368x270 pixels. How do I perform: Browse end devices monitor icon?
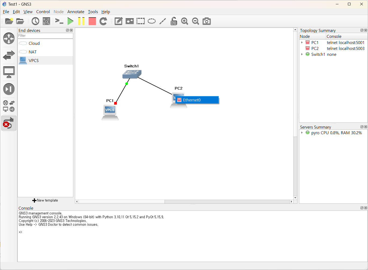point(9,72)
